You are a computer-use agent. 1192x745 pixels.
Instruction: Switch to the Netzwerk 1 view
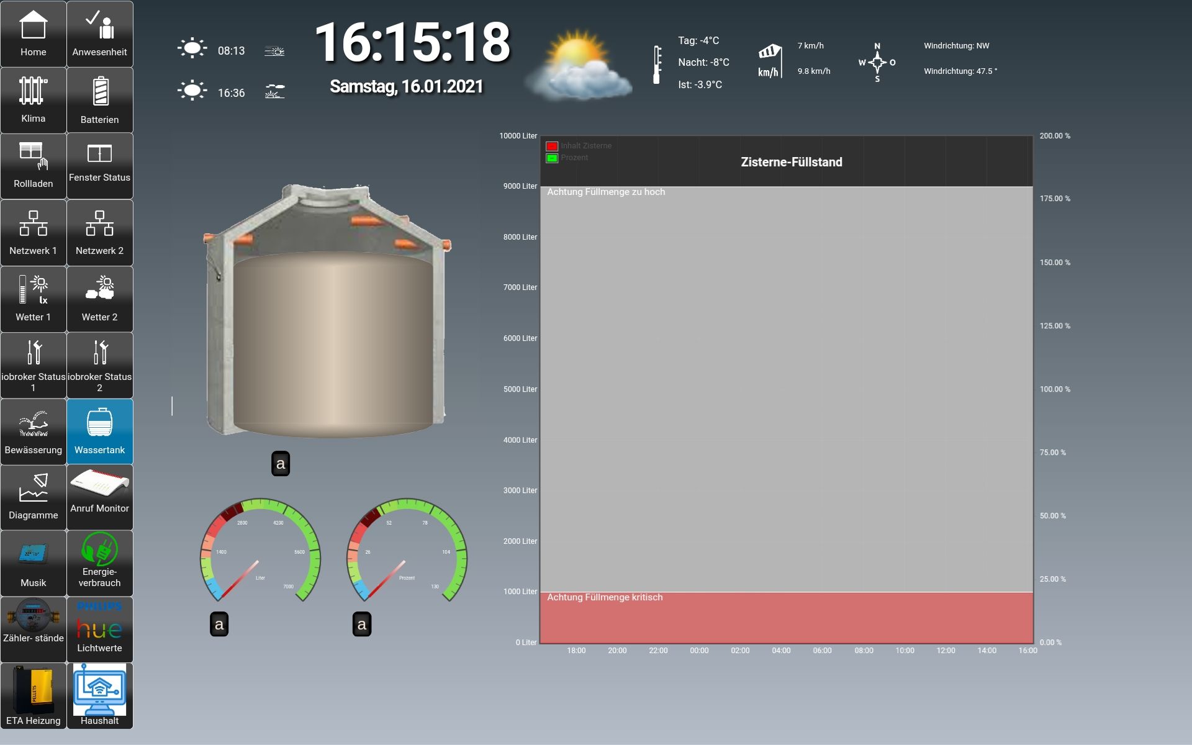click(x=34, y=233)
